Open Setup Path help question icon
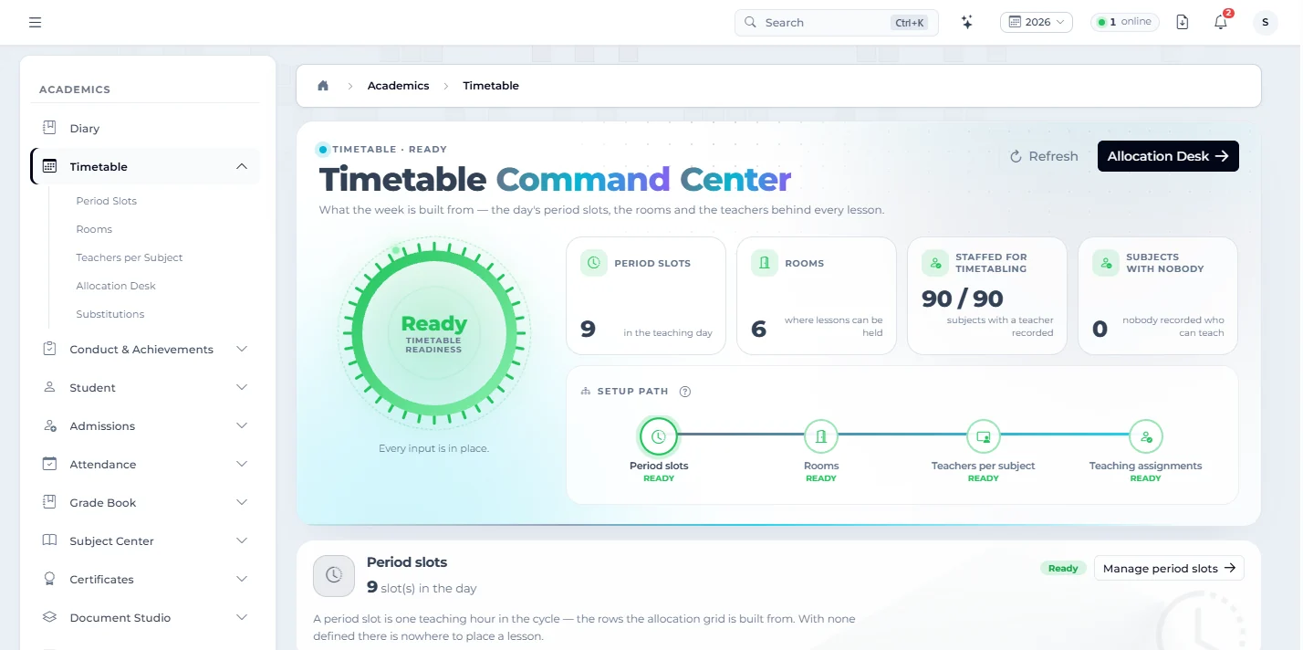The image size is (1303, 650). (x=685, y=392)
